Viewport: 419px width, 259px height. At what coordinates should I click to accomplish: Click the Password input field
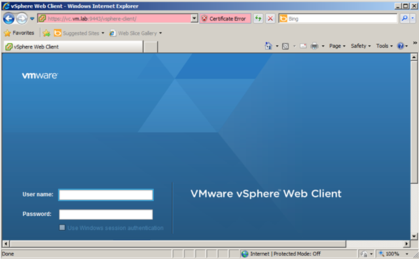pos(106,215)
